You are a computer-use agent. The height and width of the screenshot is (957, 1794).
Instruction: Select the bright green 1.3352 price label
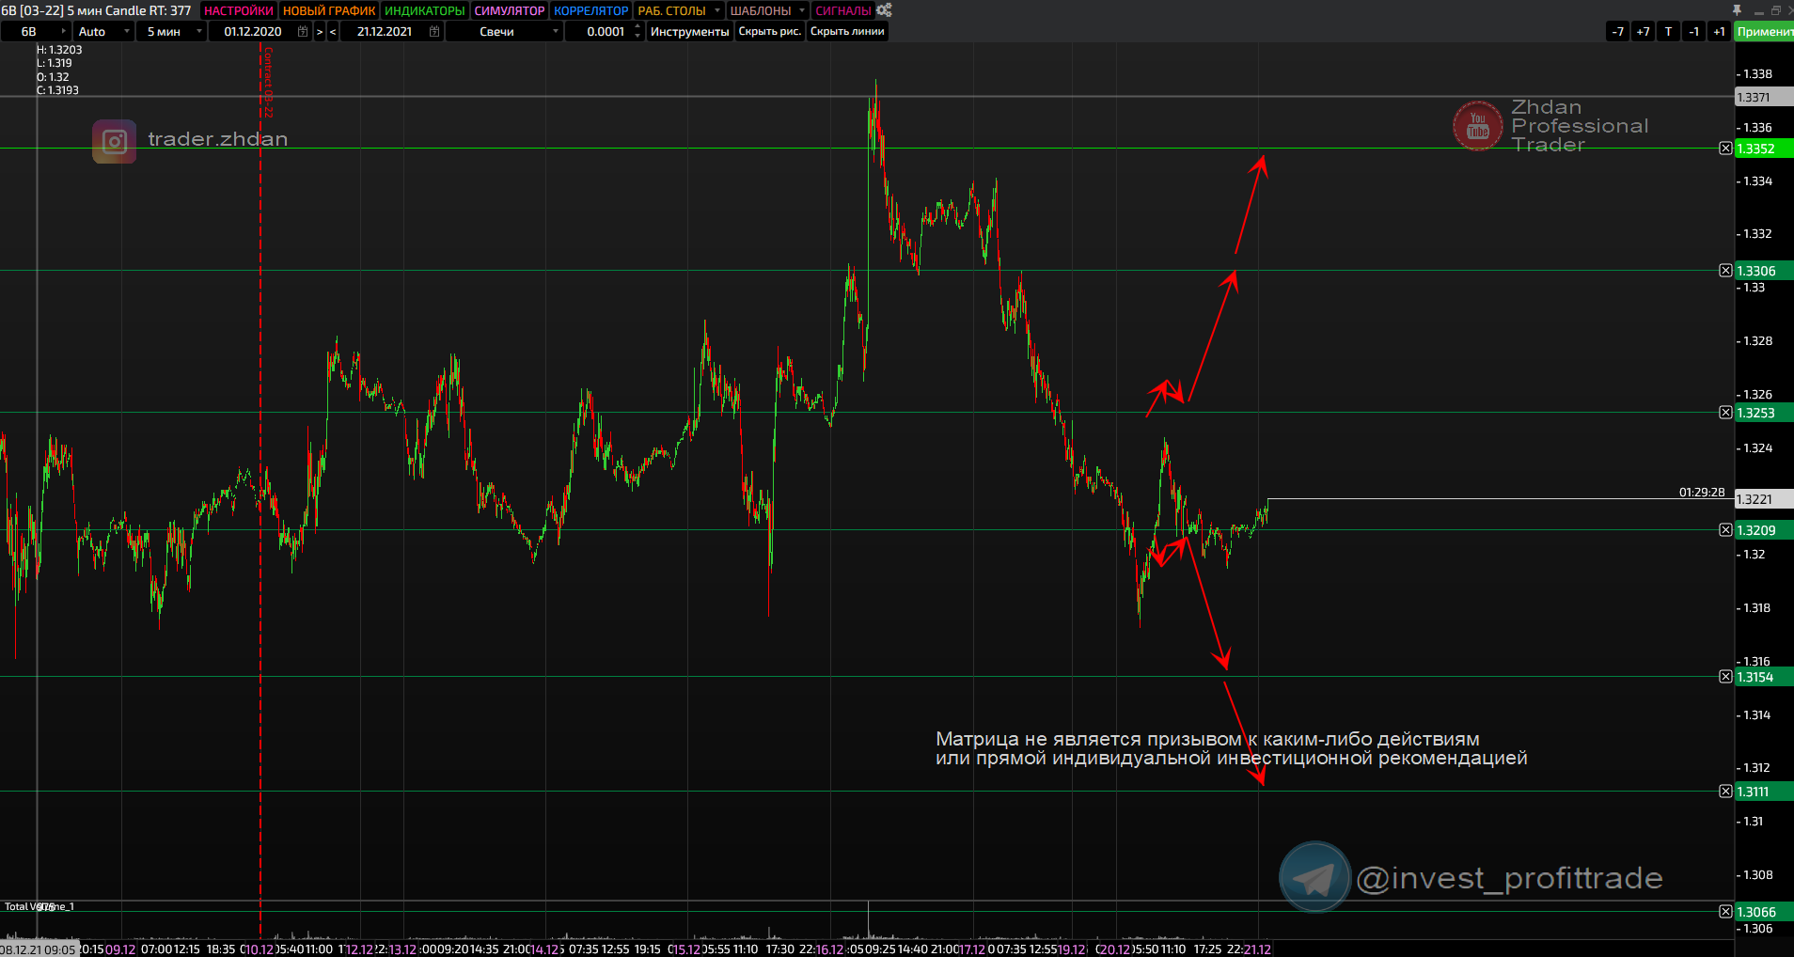pos(1764,149)
